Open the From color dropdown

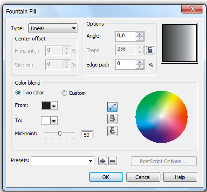[54, 106]
